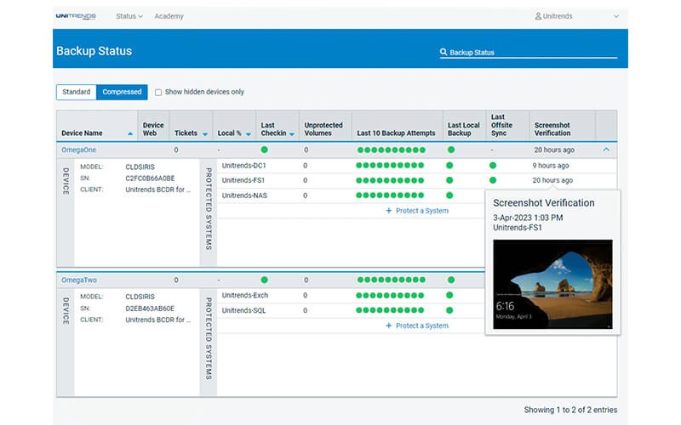
Task: Select the Unitrends-FS1 protected system
Action: [243, 180]
